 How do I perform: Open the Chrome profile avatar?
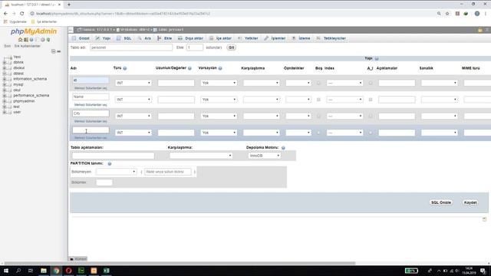click(x=477, y=14)
